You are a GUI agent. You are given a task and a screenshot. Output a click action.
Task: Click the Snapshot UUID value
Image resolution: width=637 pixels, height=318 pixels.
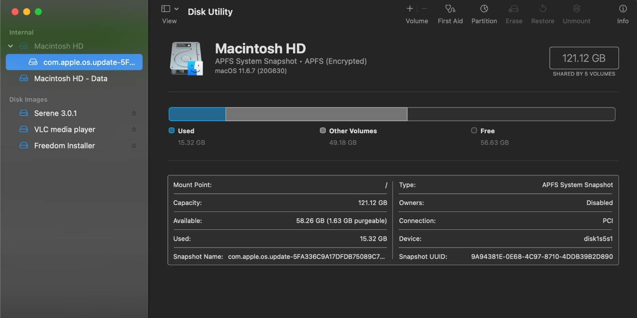click(542, 257)
